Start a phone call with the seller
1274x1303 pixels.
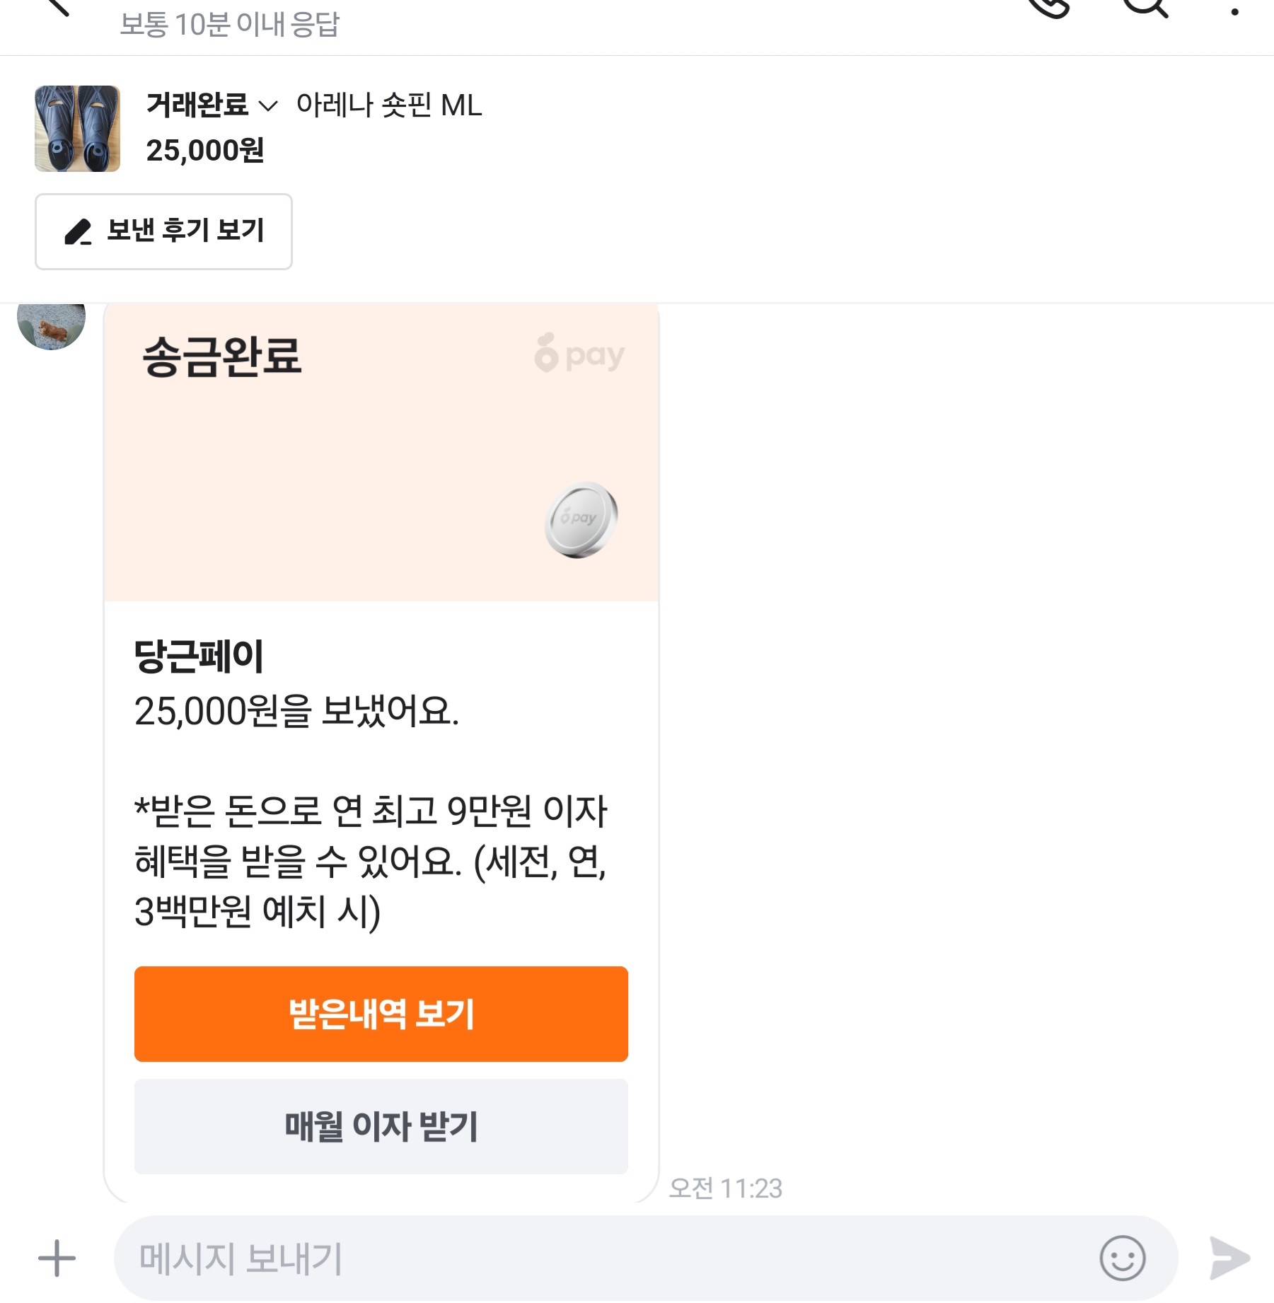point(1049,7)
